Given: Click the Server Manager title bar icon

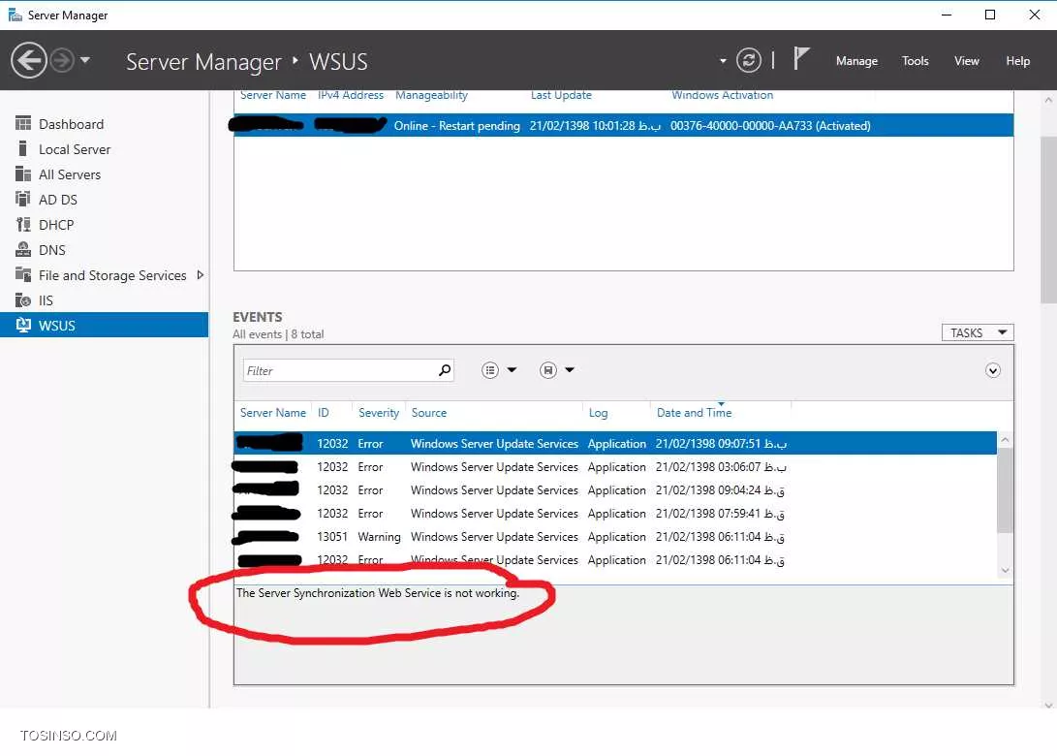Looking at the screenshot, I should point(15,15).
